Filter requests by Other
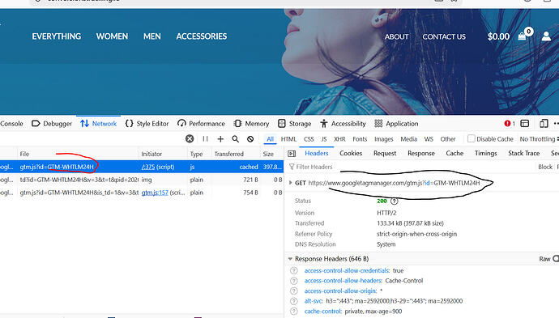This screenshot has height=318, width=559. tap(448, 139)
